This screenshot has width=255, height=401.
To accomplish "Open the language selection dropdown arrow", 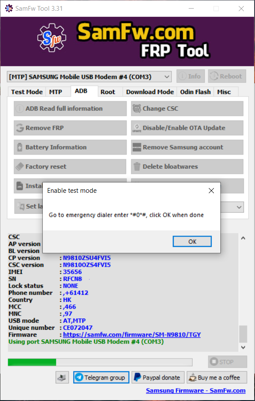I will pos(239,207).
